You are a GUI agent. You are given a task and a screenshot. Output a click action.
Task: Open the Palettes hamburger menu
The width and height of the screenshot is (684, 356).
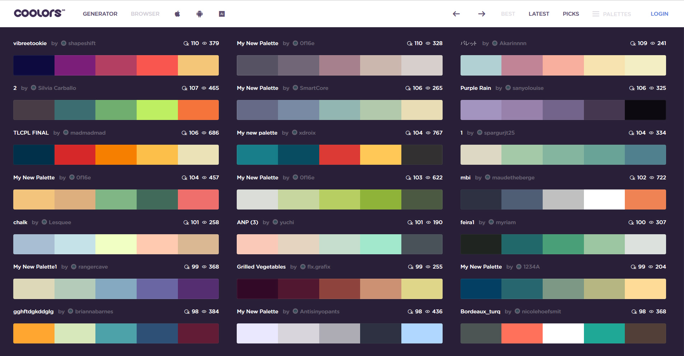(596, 14)
